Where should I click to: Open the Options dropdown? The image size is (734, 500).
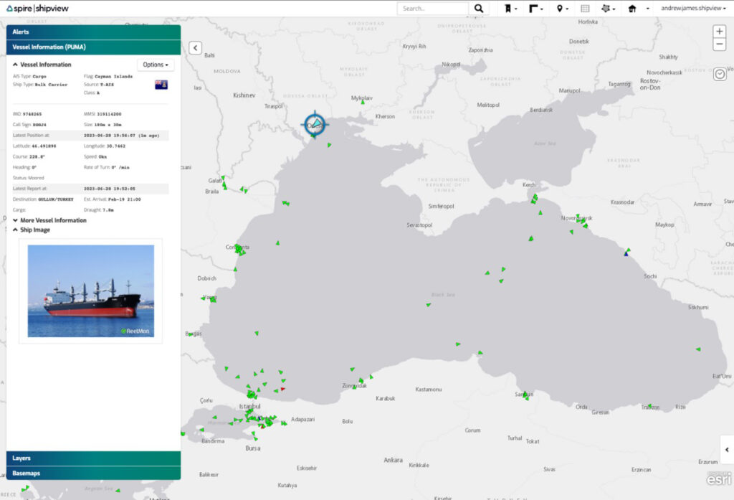pos(155,64)
